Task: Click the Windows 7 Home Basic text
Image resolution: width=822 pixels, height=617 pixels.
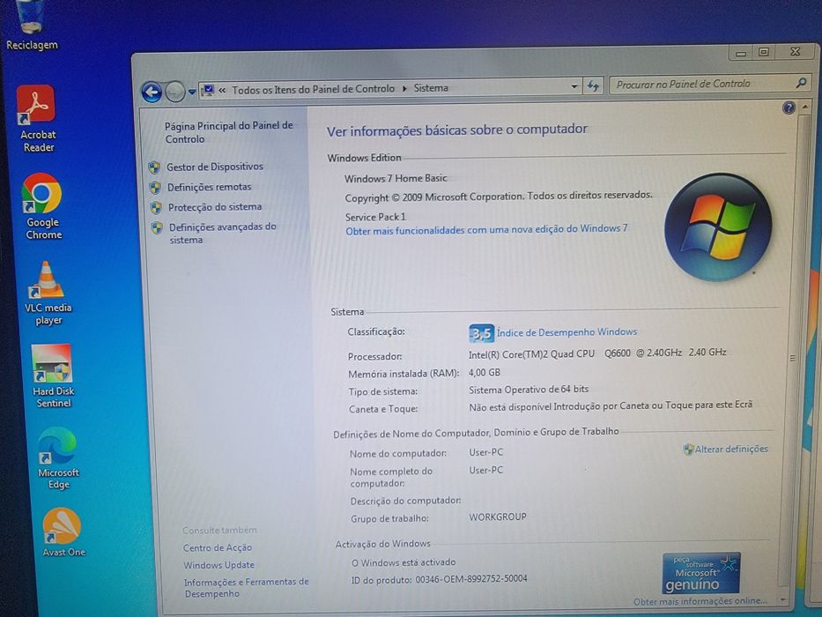Action: click(x=396, y=178)
